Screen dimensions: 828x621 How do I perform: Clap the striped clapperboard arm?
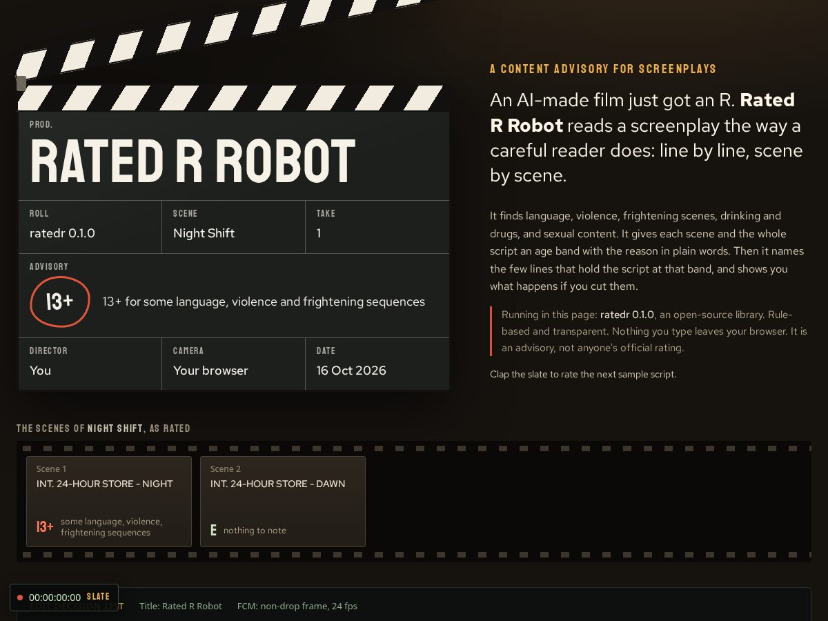tap(228, 34)
